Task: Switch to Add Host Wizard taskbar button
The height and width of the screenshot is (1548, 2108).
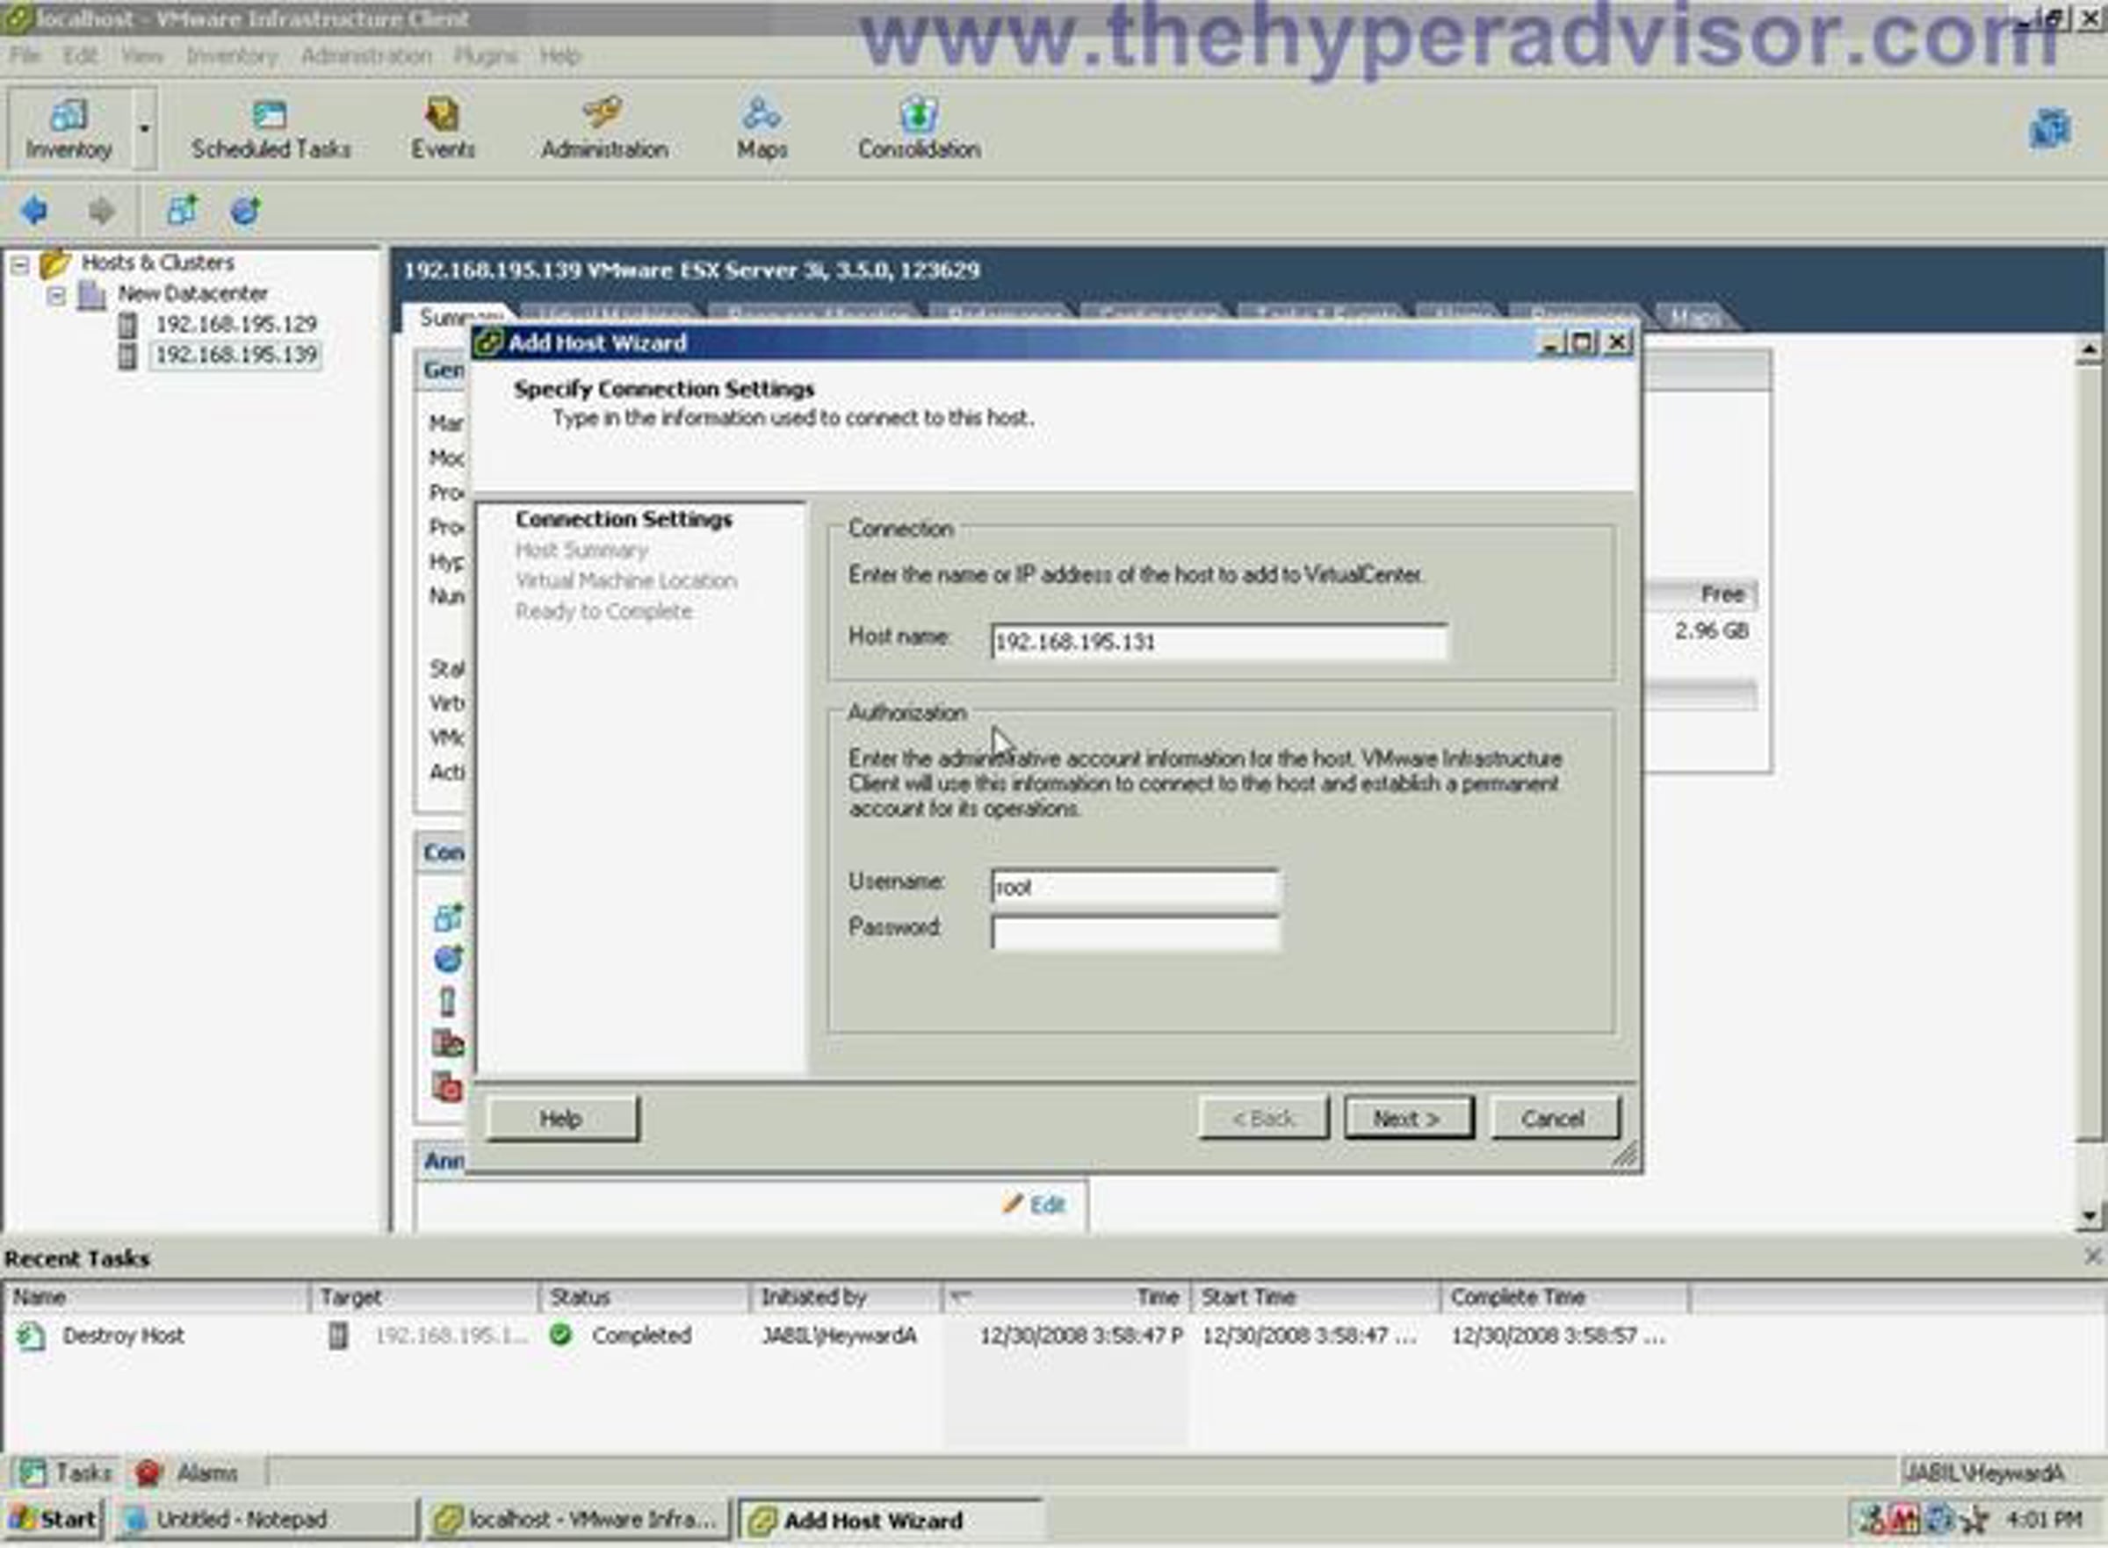Action: coord(891,1519)
